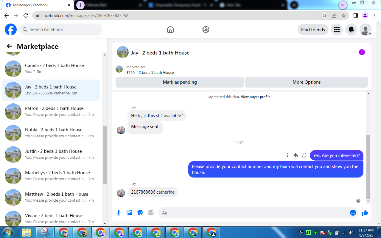Image resolution: width=381 pixels, height=238 pixels.
Task: Open the notifications bell
Action: [x=351, y=29]
